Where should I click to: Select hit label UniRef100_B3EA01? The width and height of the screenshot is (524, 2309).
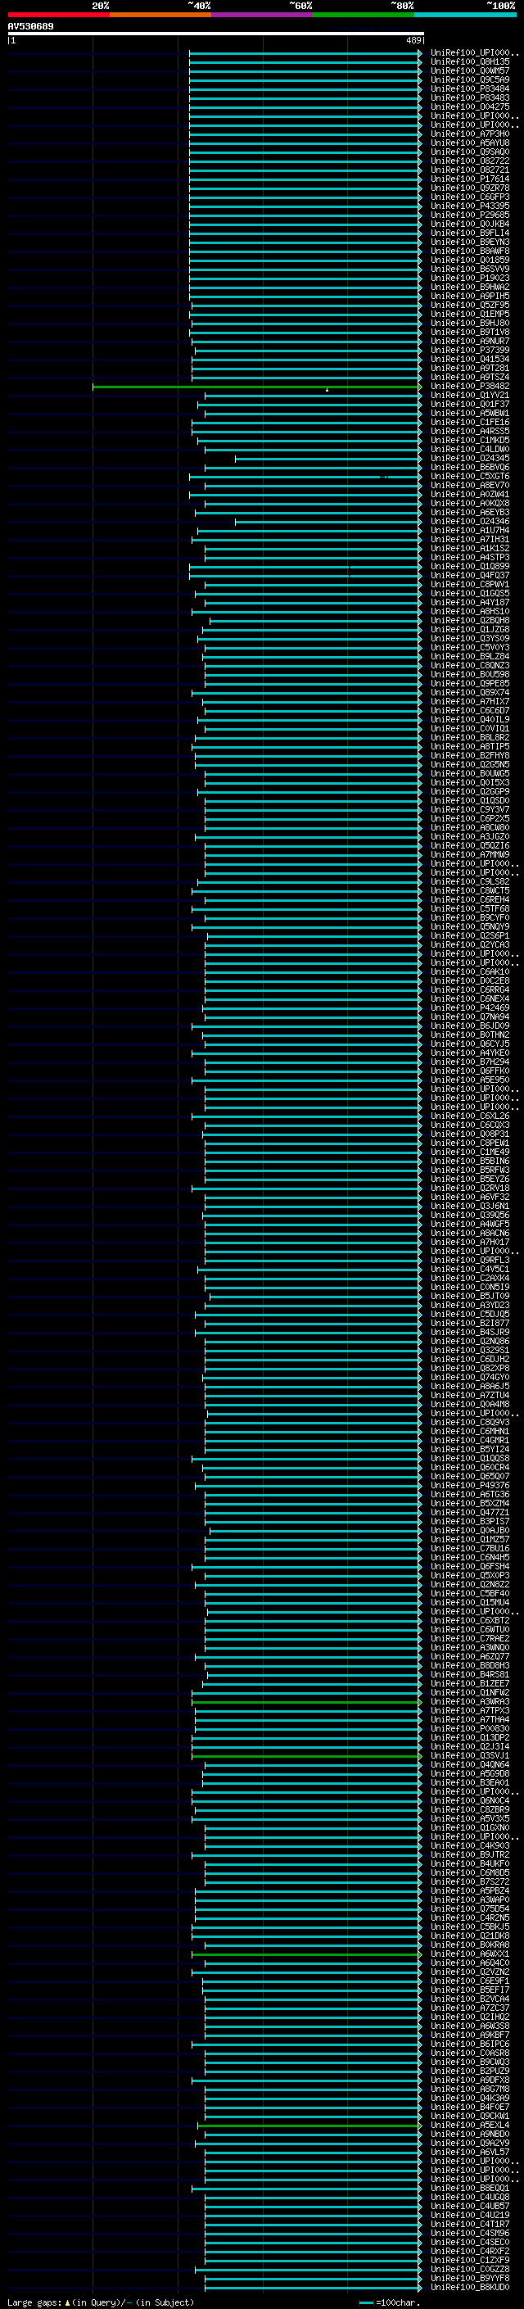tap(469, 1782)
